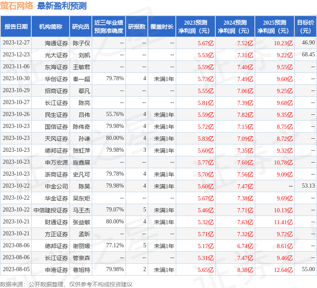The image size is (317, 288).
Task: Select the 2025预测净利润 column header
Action: [x=275, y=26]
